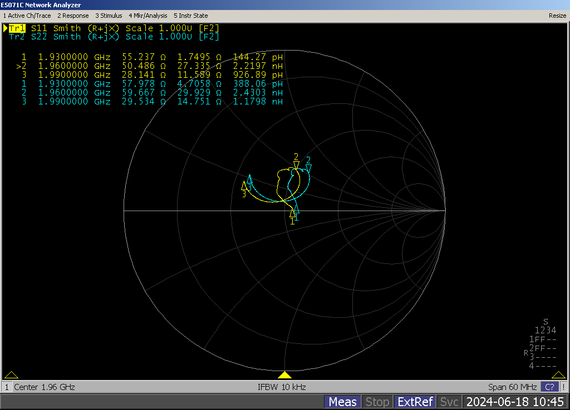Click the exclamation mark status indicator
The image size is (570, 410).
563,387
